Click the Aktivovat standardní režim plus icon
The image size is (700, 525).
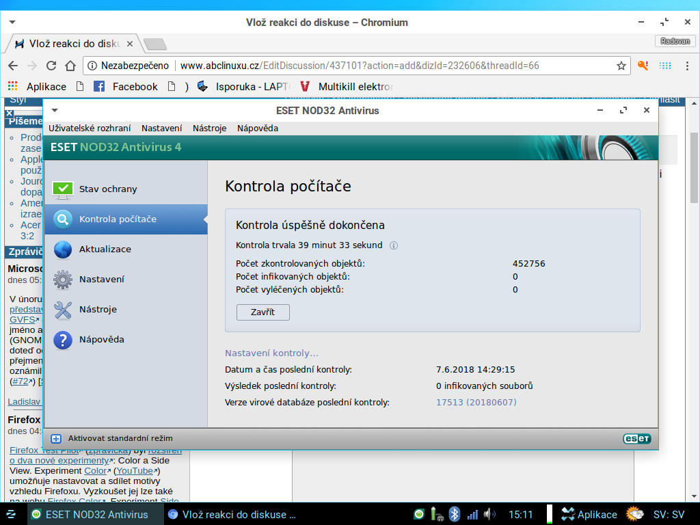56,438
